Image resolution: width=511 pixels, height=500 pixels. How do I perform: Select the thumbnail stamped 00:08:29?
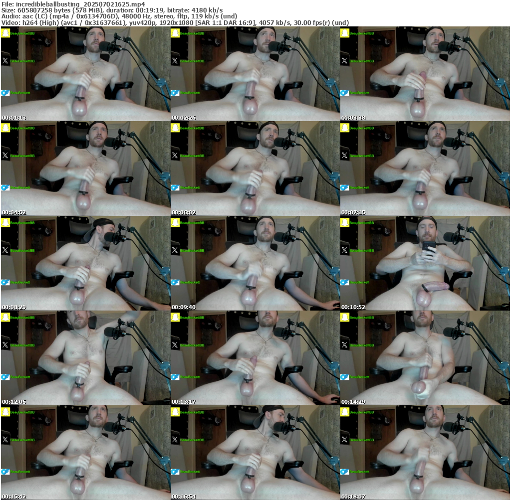click(x=85, y=263)
